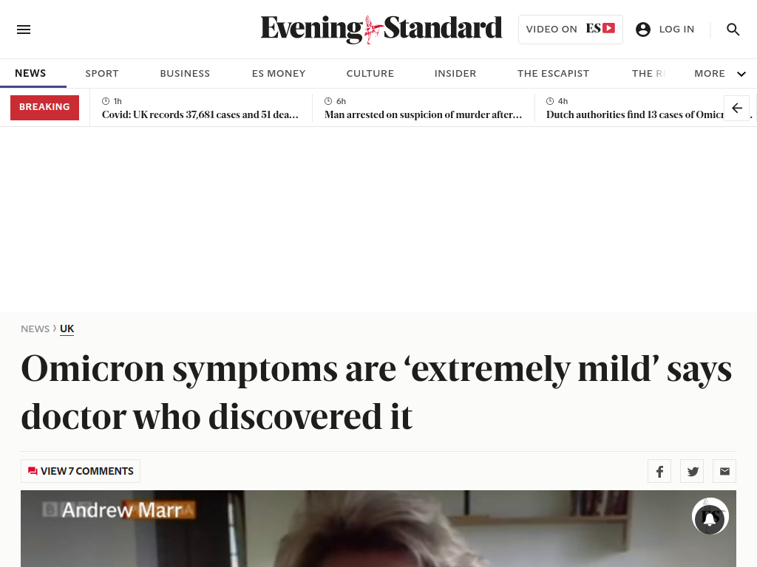
Task: Select the Culture tab
Action: tap(370, 74)
